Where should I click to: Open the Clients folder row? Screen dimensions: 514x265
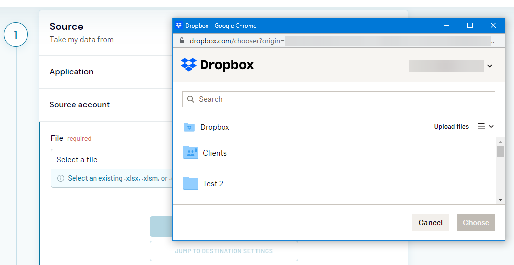[x=334, y=153]
